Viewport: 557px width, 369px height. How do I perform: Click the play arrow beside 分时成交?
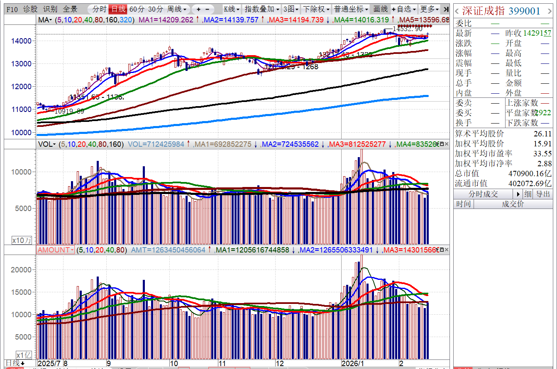[518, 194]
